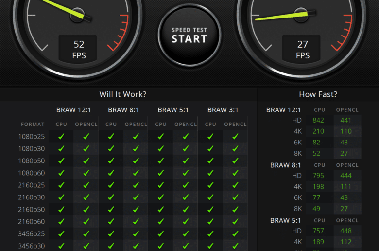The height and width of the screenshot is (251, 379).
Task: Click 1080p25 BRAW 12:1 OpenCL checkmark
Action: [x=86, y=137]
